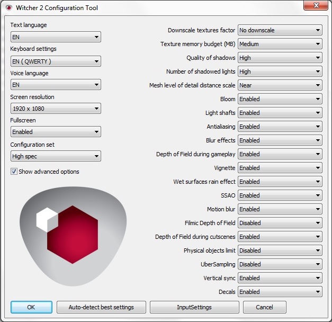This screenshot has width=332, height=322.
Task: Open the Text language dropdown
Action: click(x=56, y=37)
